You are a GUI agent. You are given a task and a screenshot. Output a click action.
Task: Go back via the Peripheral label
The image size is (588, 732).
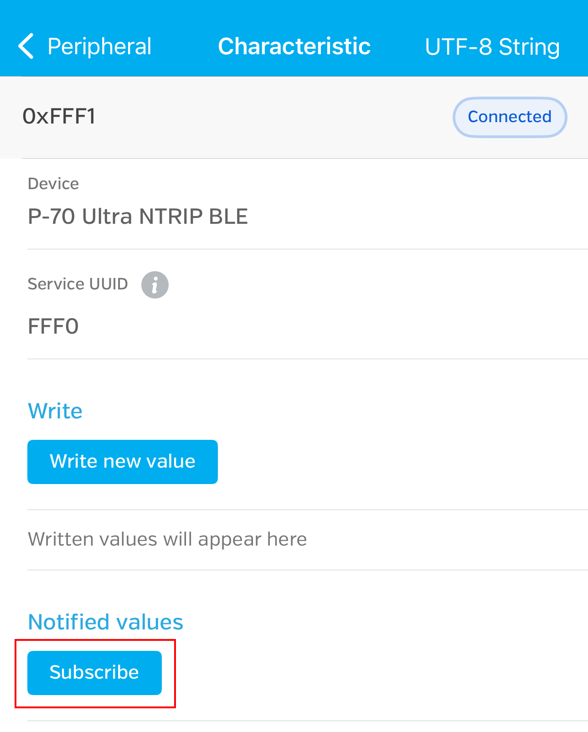(99, 46)
